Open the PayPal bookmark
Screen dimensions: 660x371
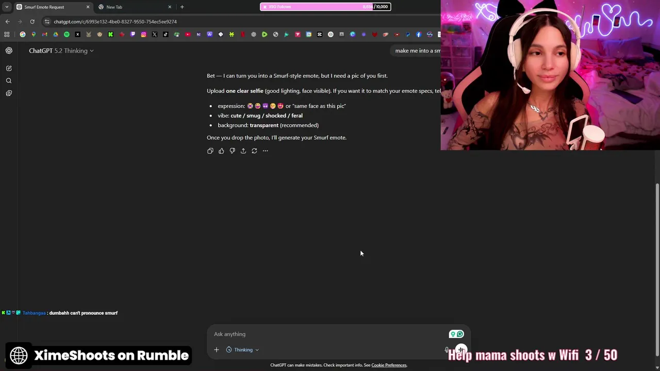click(408, 35)
